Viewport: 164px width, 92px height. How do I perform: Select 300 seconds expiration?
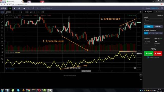click(x=161, y=33)
